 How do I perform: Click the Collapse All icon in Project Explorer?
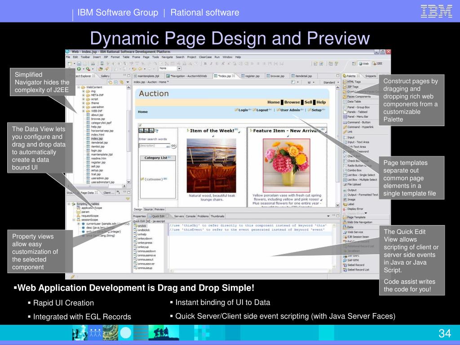(x=116, y=83)
